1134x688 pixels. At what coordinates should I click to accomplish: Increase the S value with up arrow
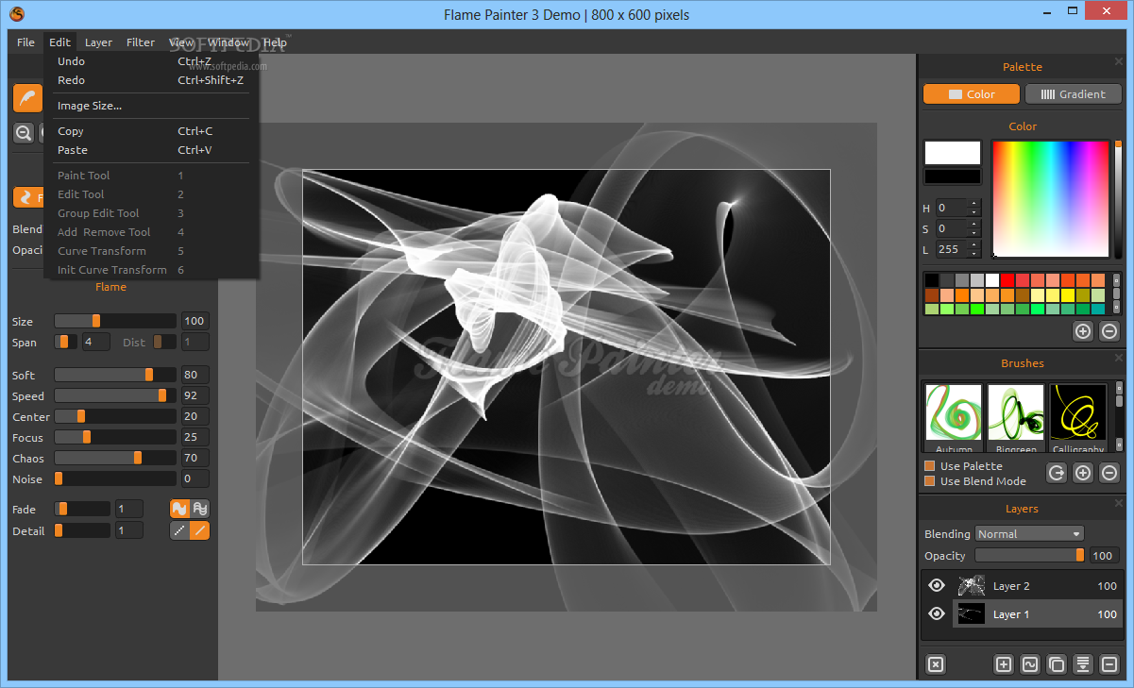[974, 224]
